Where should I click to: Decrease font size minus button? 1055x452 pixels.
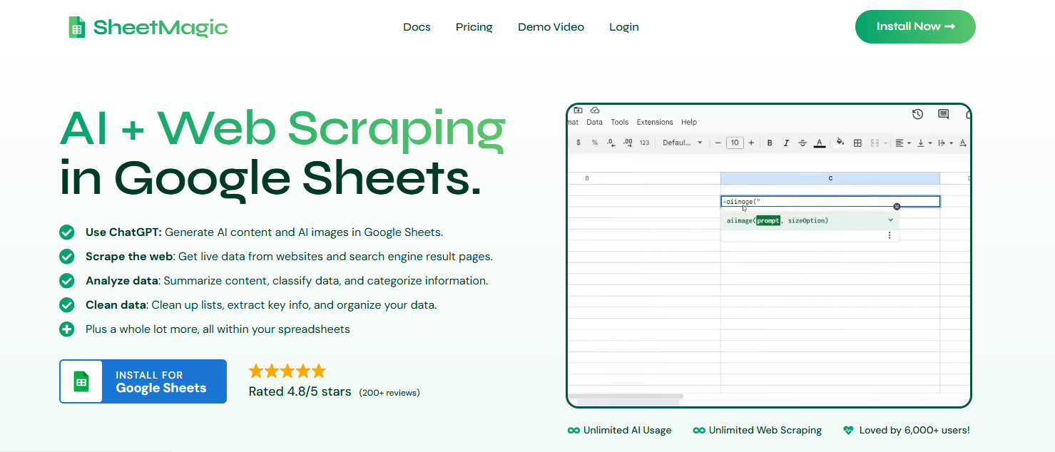point(718,143)
